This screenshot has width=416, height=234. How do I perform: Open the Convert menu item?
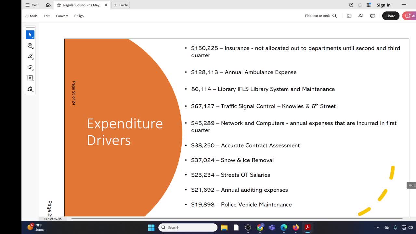click(62, 16)
